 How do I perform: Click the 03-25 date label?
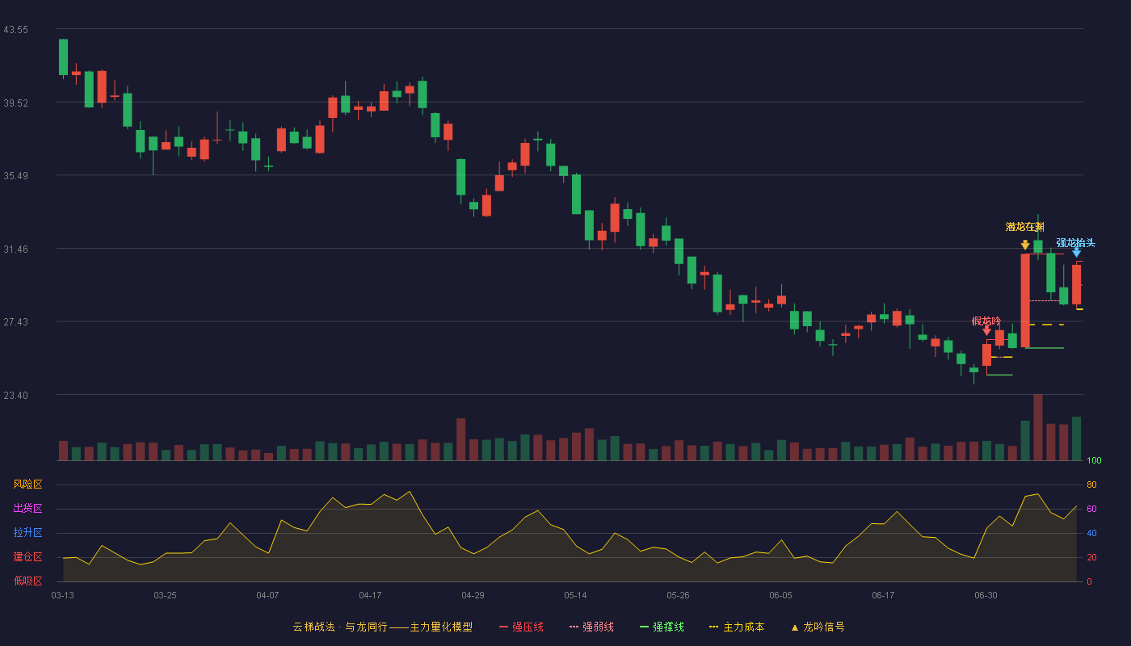(x=165, y=595)
